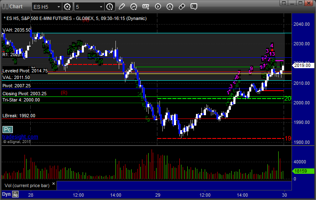The height and width of the screenshot is (200, 316).
Task: Click the Closing Pivot: 2003.25 label
Action: (24, 94)
